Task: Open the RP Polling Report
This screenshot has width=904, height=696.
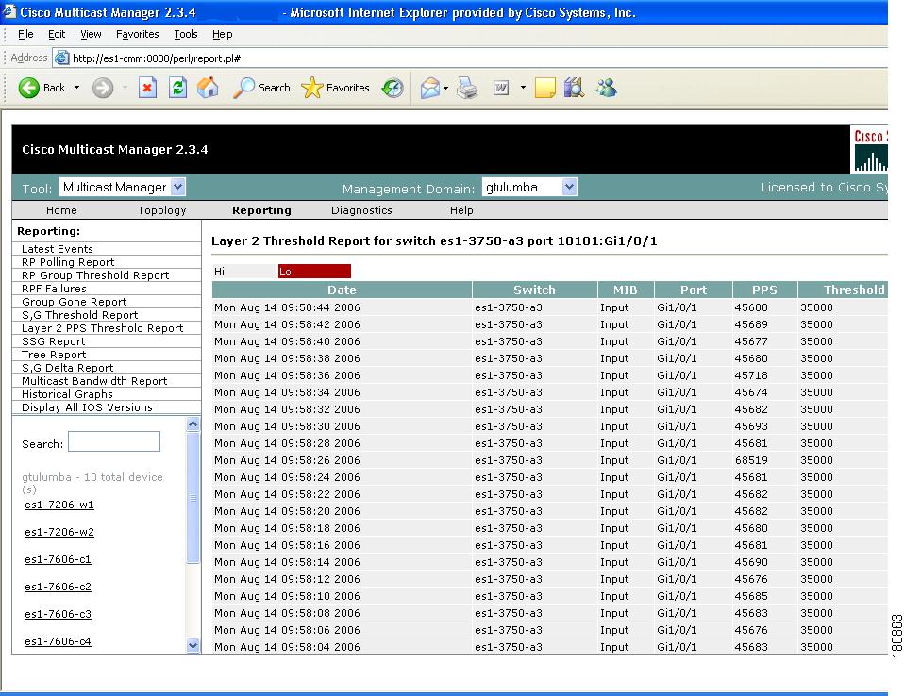Action: [68, 262]
